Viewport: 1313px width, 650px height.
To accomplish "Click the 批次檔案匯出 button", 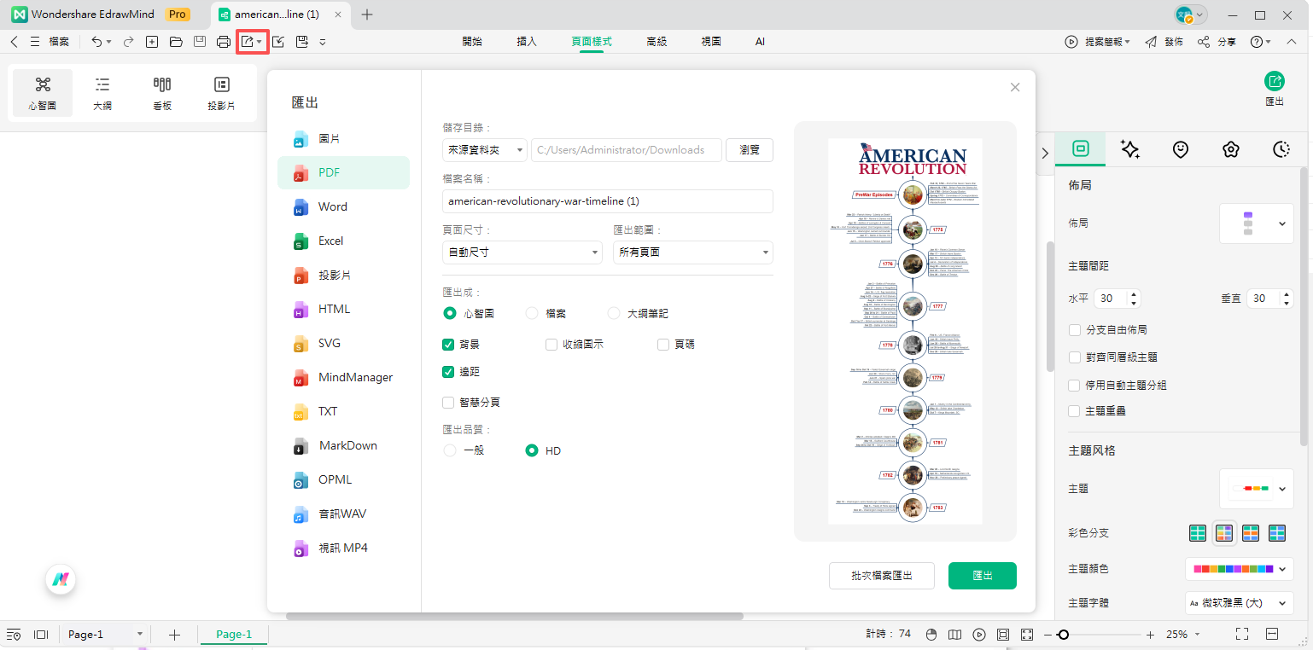I will point(882,575).
